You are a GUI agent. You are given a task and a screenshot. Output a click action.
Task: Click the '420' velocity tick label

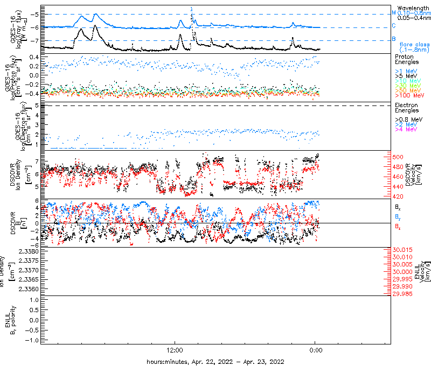[x=398, y=196]
